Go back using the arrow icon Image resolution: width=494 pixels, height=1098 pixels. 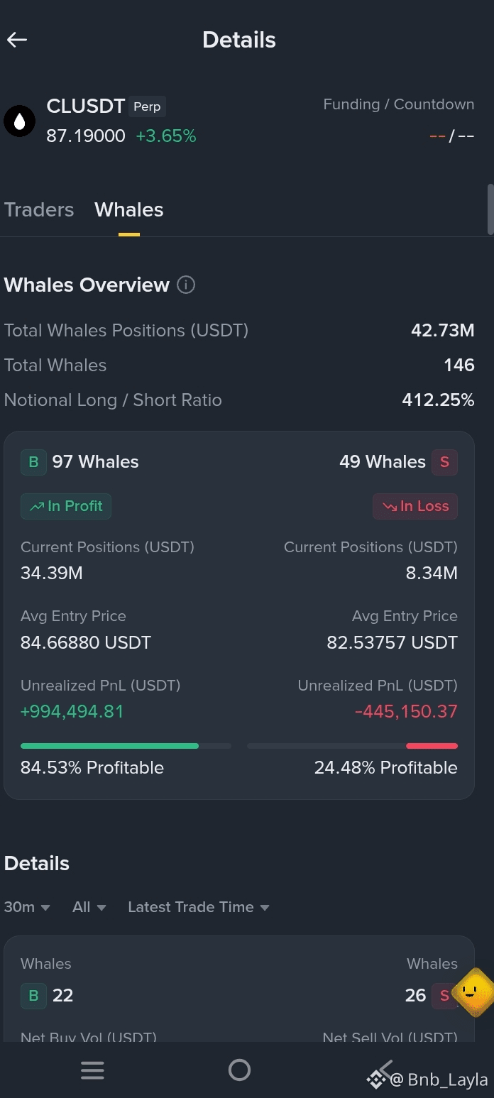17,40
